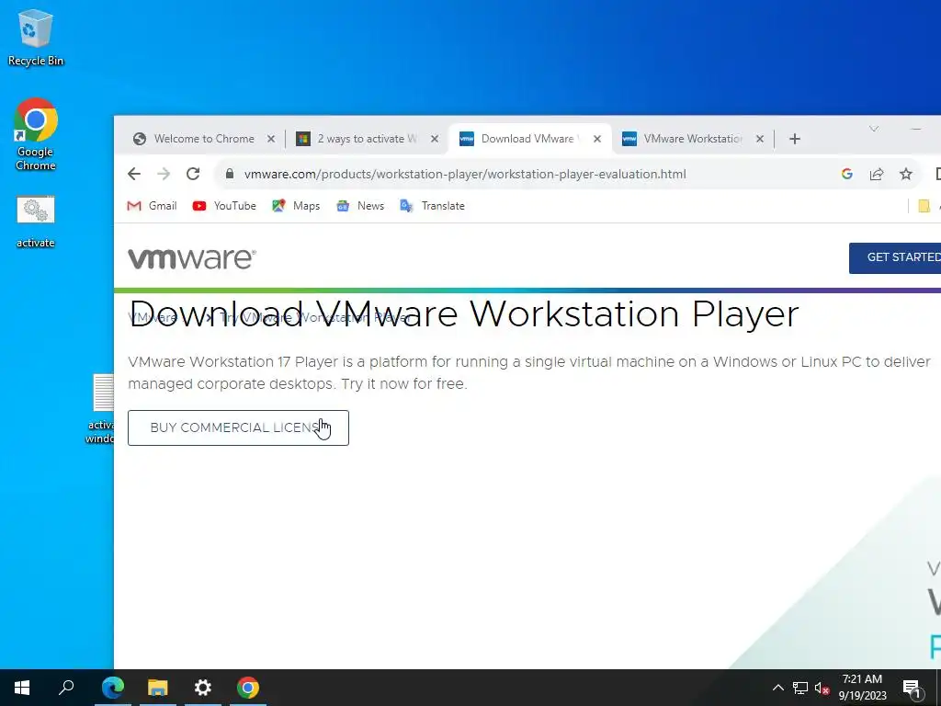The width and height of the screenshot is (941, 706).
Task: Click the Download VMware Workstation Player heading
Action: [464, 314]
